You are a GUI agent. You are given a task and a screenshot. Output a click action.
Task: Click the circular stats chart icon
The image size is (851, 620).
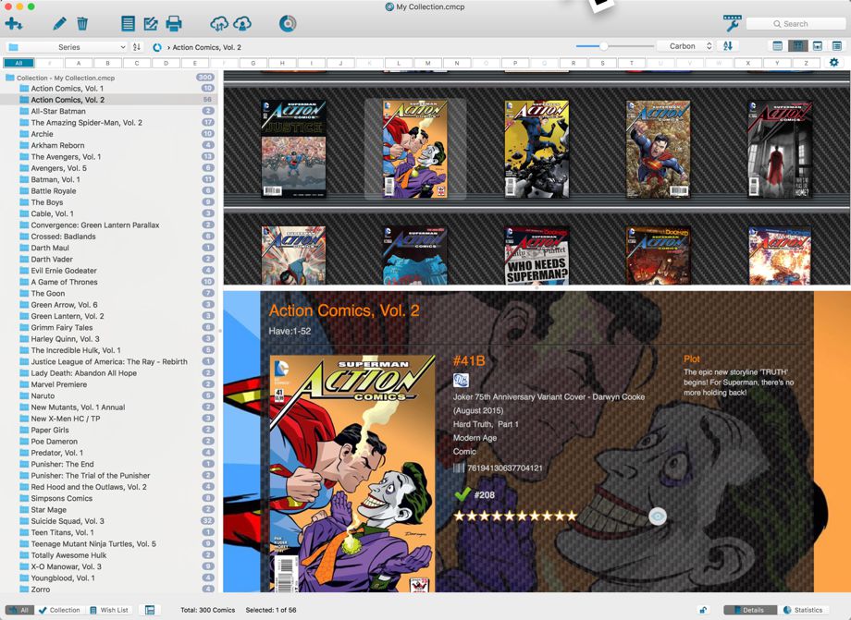288,24
